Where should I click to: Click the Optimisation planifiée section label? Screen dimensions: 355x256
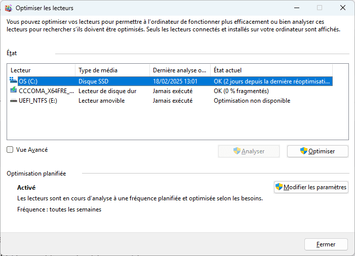tap(36, 174)
